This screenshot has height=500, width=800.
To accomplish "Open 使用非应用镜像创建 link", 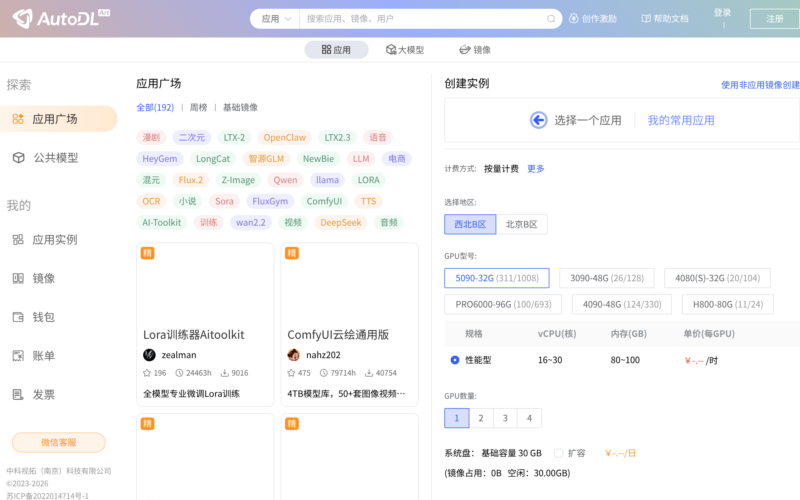I will coord(760,85).
